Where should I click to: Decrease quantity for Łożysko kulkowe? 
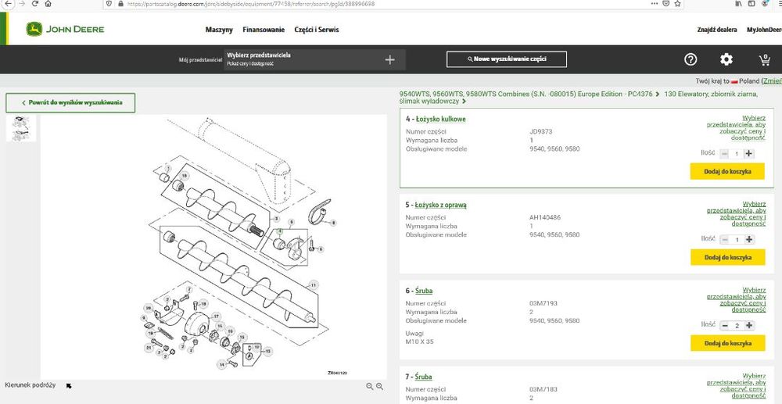pyautogui.click(x=725, y=153)
